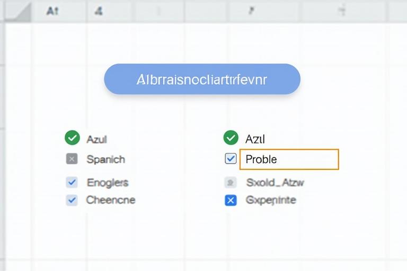Click the Cheencne option label
Screen dimensions: 407x271
[x=110, y=200]
